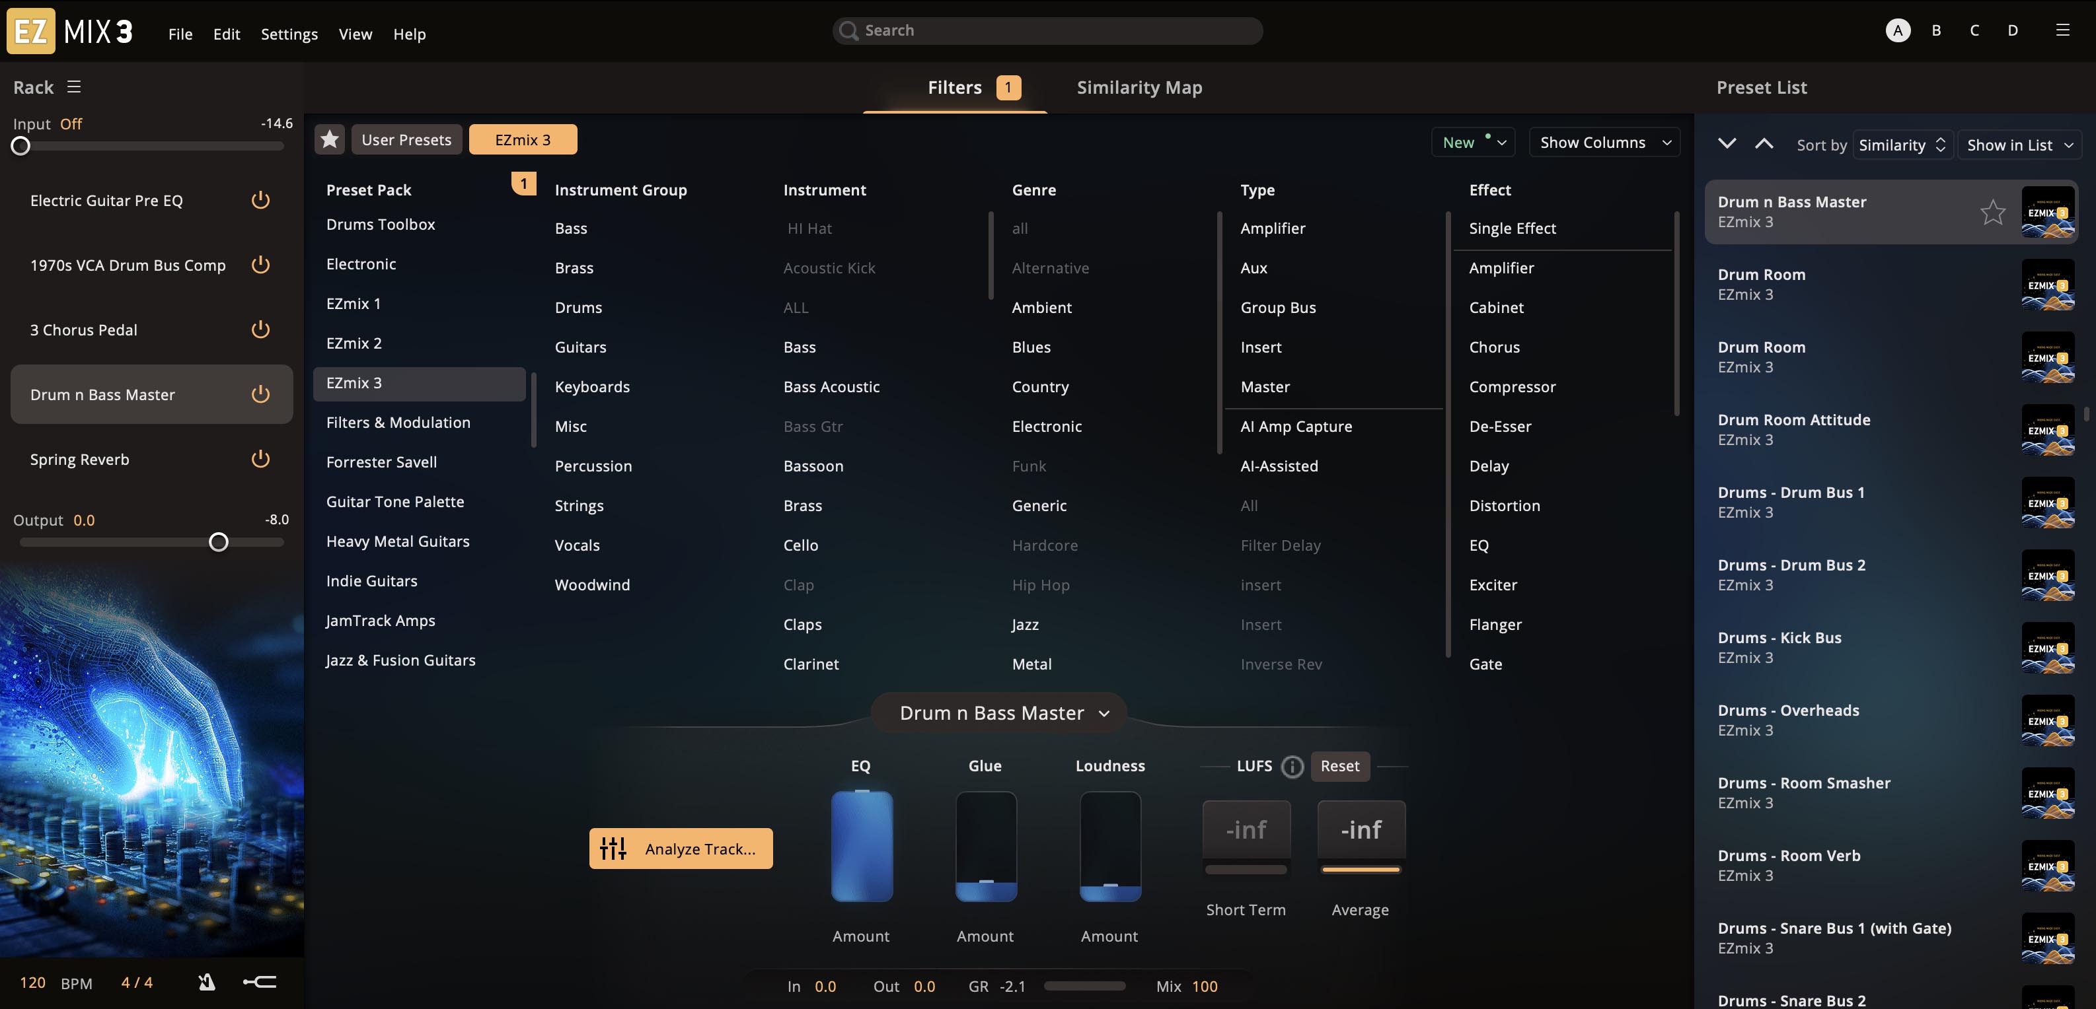Clear the Preset Pack filter badge
The image size is (2096, 1009).
coord(523,184)
